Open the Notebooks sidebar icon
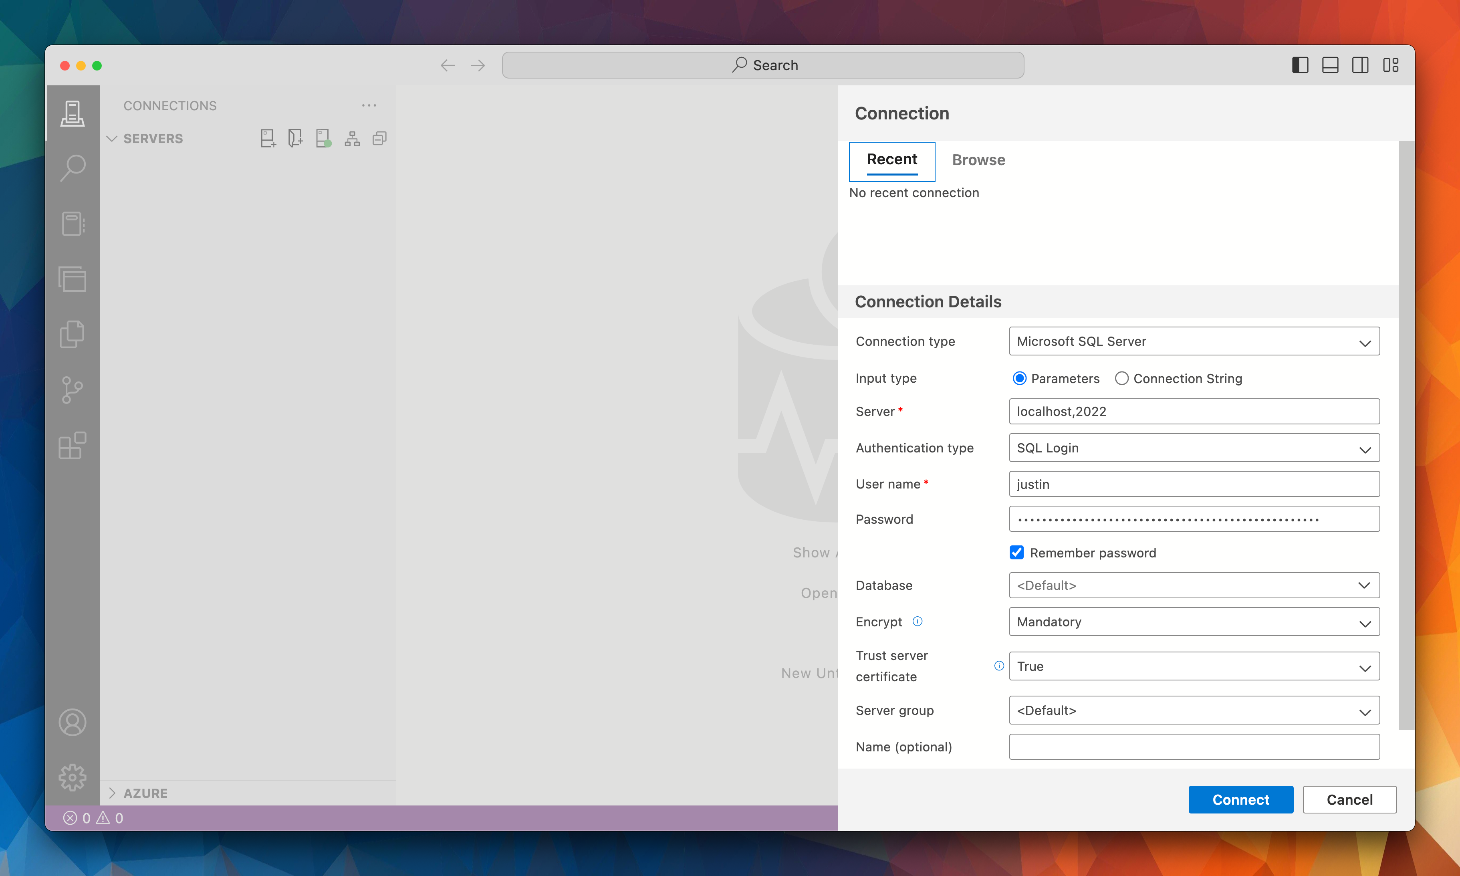The height and width of the screenshot is (876, 1460). tap(73, 224)
